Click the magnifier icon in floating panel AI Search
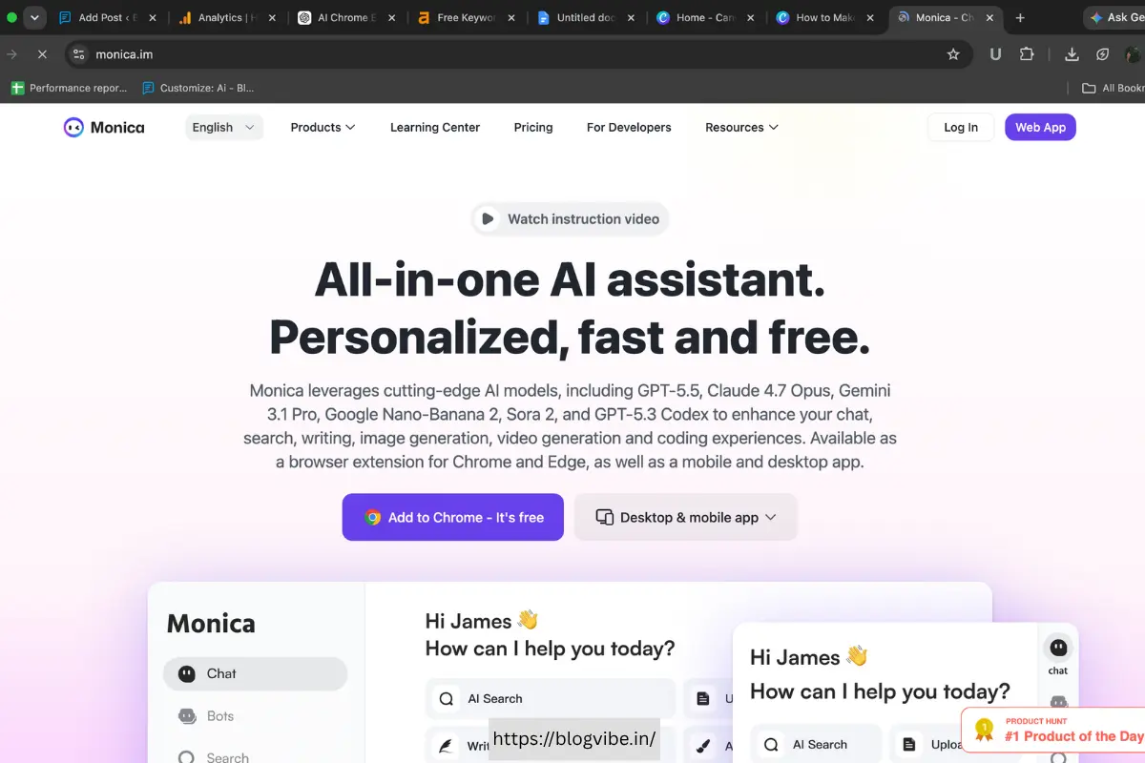Viewport: 1145px width, 763px height. coord(773,744)
